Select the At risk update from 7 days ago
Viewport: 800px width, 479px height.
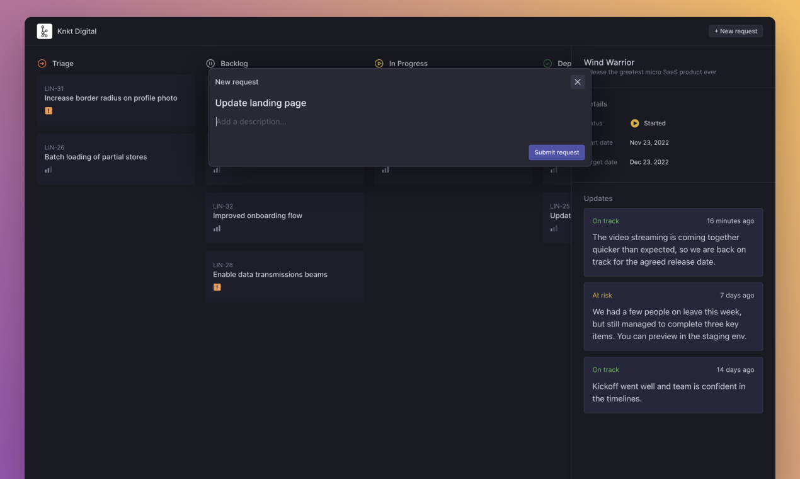[673, 317]
